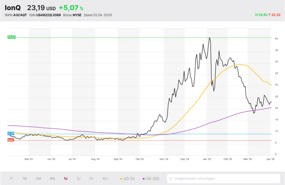Viewport: 285px width, 185px height.
Task: Click the Vergleichswert hinzufügen search field
Action: 225,179
